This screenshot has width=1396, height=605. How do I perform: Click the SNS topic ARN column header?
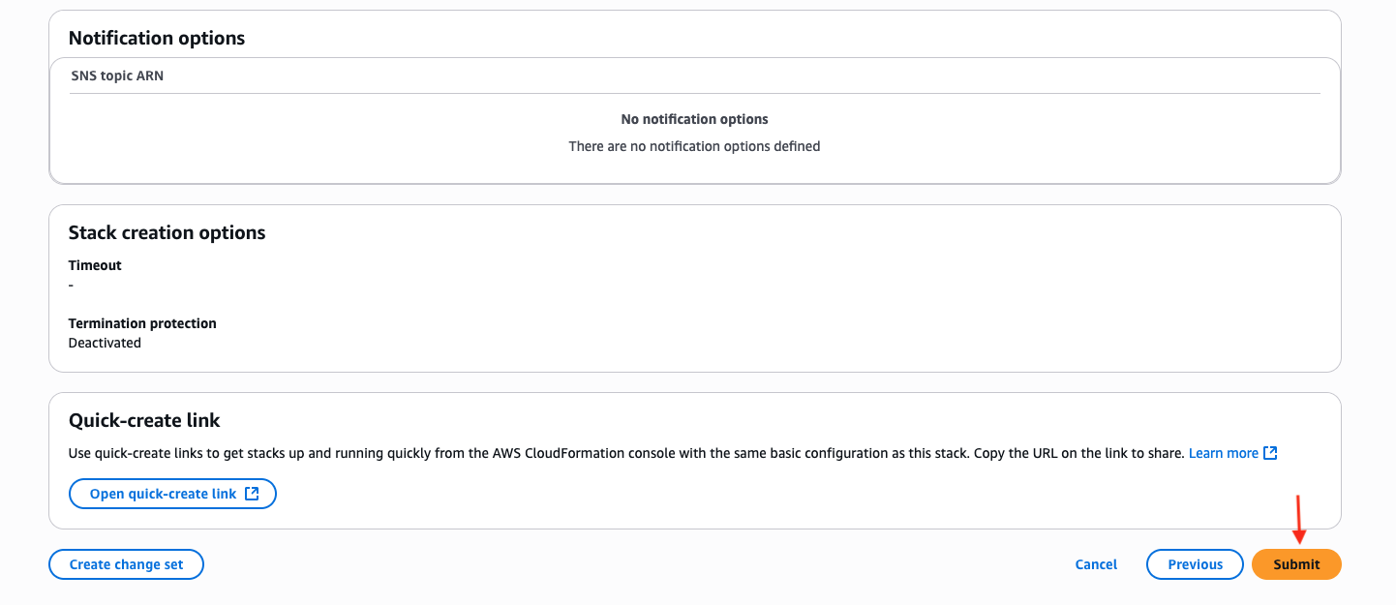117,76
